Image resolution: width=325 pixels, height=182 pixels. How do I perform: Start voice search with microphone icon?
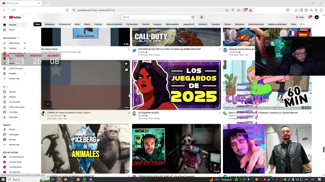click(202, 17)
